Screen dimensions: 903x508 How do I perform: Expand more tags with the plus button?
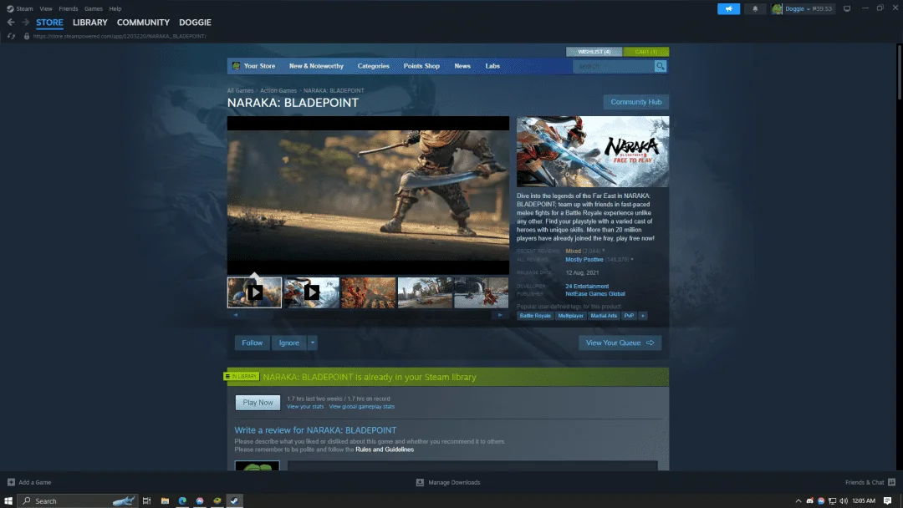[x=643, y=316]
